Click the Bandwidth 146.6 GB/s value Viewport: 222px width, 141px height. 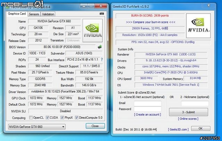point(89,85)
